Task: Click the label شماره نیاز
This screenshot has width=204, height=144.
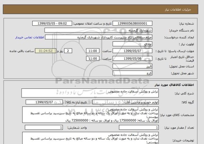Action: click(187, 24)
